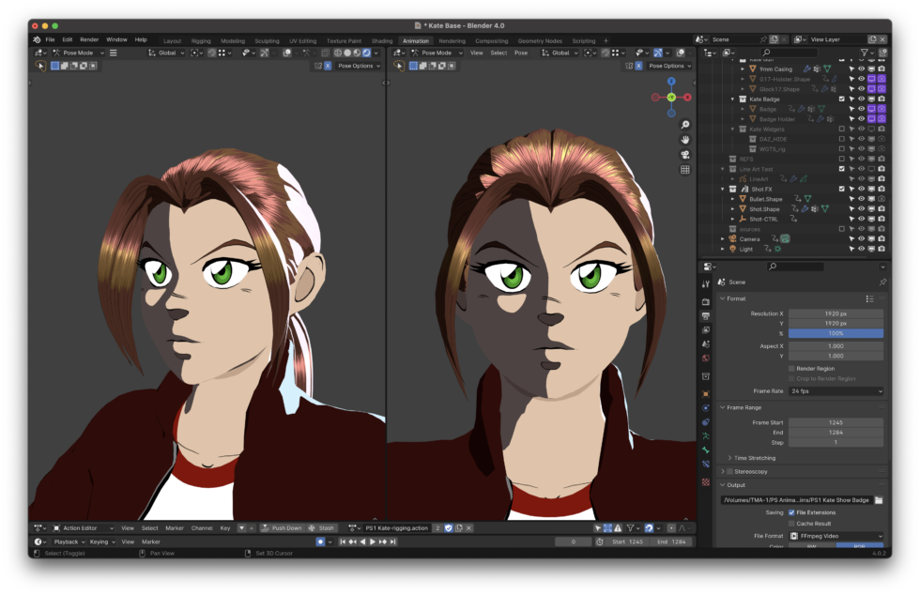Open the FFmpeg Video file format dropdown
Screen dimensions: 920x595
836,536
